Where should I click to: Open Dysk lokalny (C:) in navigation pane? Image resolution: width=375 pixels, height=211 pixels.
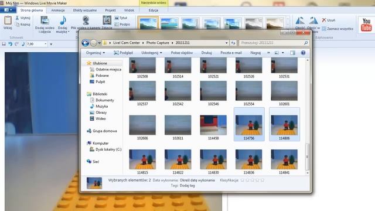[x=108, y=149]
